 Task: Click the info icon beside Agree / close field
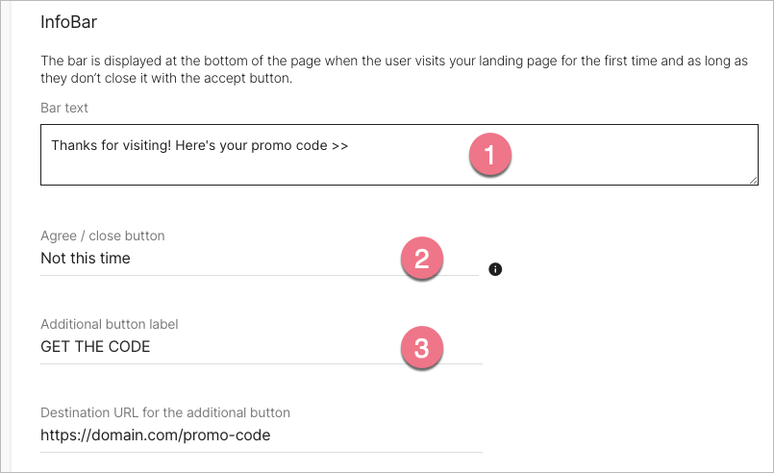[495, 269]
